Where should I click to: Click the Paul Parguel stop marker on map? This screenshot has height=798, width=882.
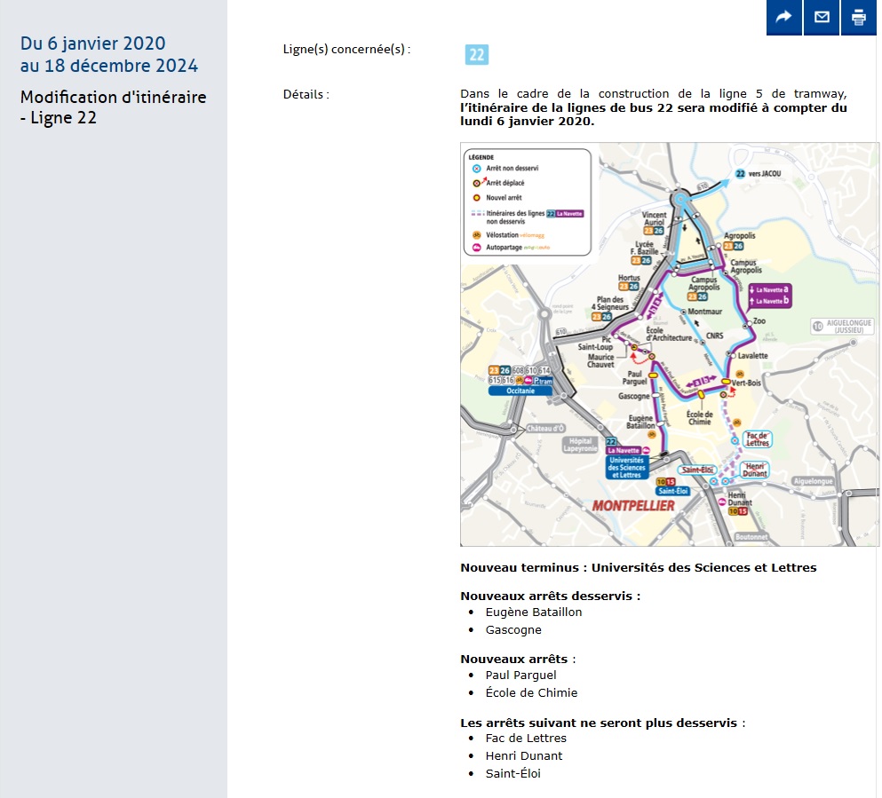coord(654,375)
